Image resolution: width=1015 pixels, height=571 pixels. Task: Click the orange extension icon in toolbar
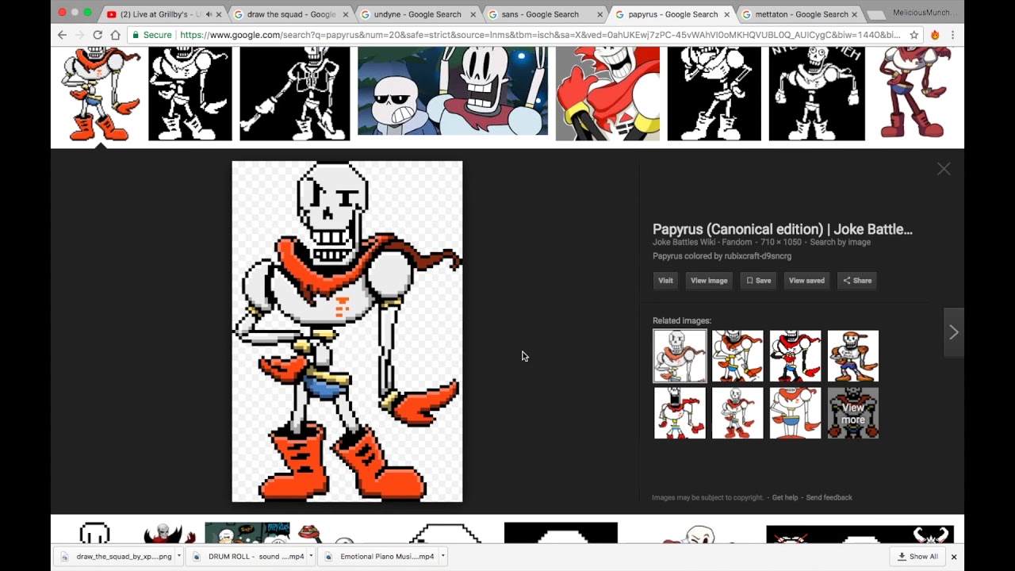tap(935, 35)
